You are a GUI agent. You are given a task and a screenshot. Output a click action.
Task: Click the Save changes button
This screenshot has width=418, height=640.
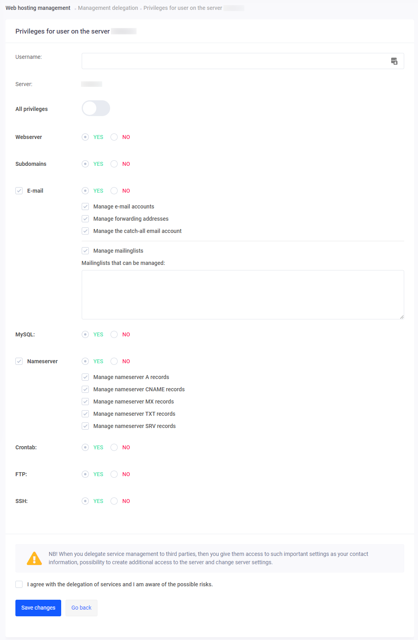point(38,608)
